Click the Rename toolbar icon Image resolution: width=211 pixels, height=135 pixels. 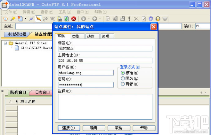(115, 19)
